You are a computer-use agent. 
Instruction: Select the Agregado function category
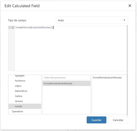[x=20, y=76]
